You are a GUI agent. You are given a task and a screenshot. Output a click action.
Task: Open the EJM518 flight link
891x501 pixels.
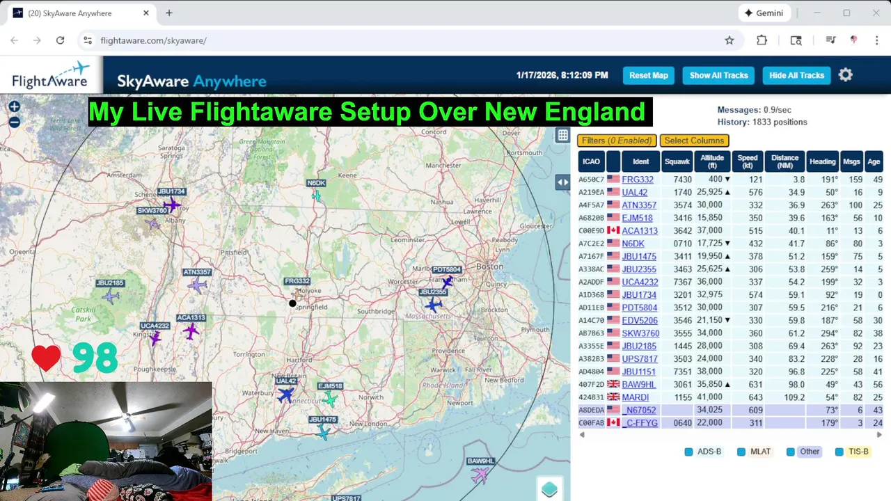[637, 218]
